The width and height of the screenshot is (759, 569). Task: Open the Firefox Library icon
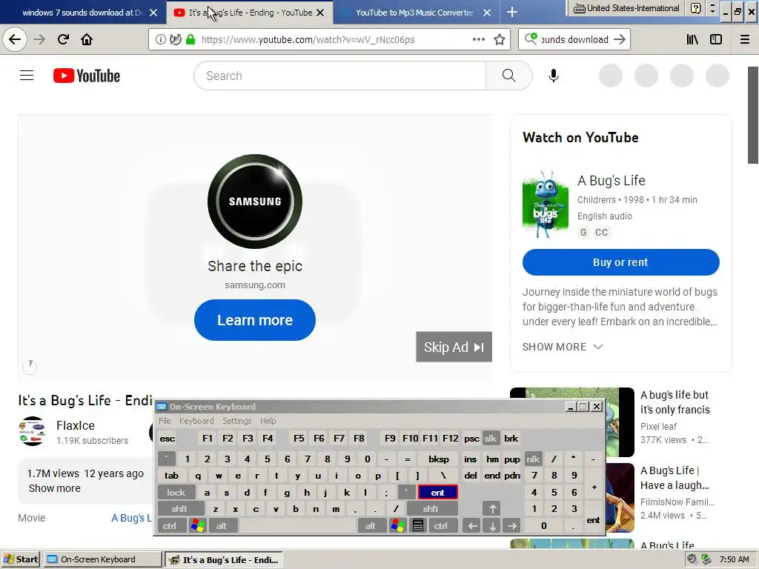coord(692,40)
